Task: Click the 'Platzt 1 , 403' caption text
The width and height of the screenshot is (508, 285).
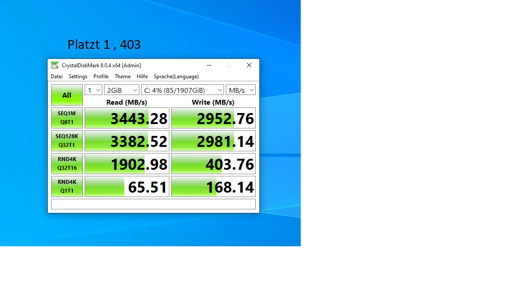Action: click(x=104, y=44)
